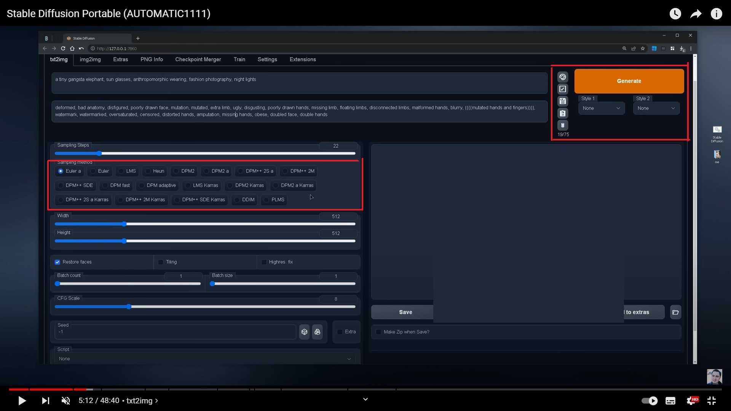Click the recycle reuse seed icon
Screen dimensions: 731x411
coord(317,332)
